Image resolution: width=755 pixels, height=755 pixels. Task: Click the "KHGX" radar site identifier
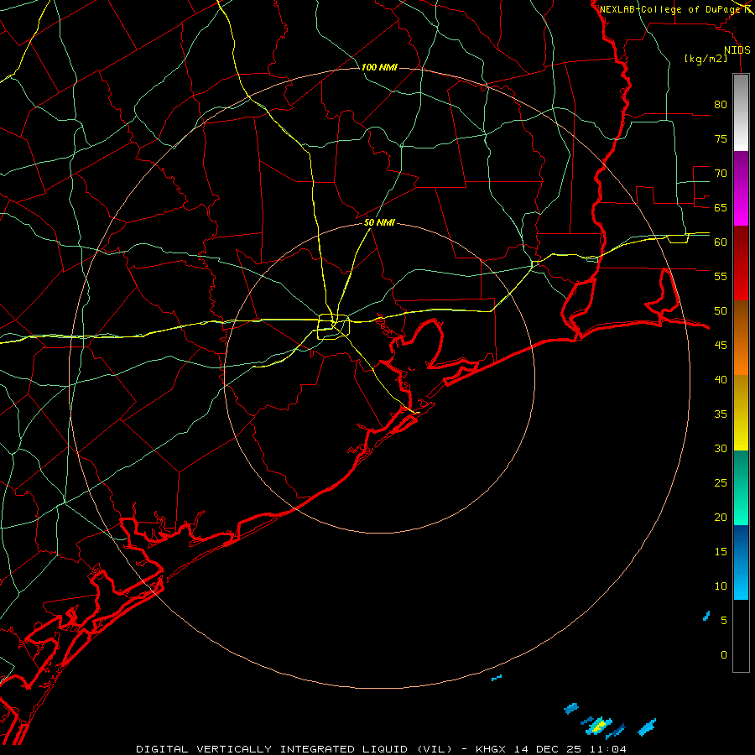coord(492,749)
